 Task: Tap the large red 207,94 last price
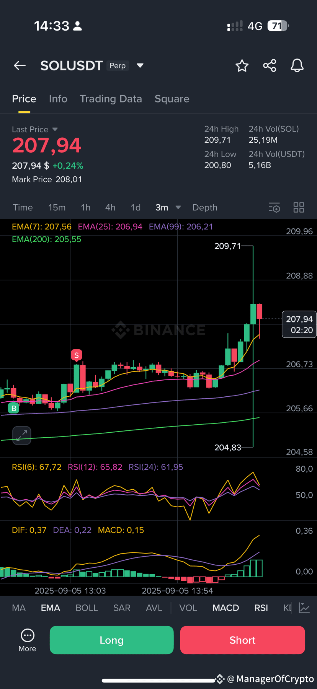point(47,145)
